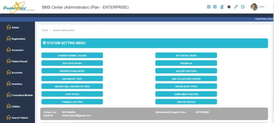Viewport: 274px width, 123px height.
Task: Click the Contact Us number 9011026090
Action: pos(69,112)
